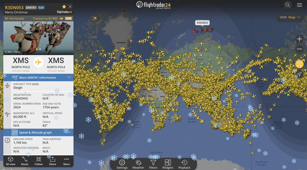
Task: View the reindeer aircraft photo
Action: tap(38, 38)
